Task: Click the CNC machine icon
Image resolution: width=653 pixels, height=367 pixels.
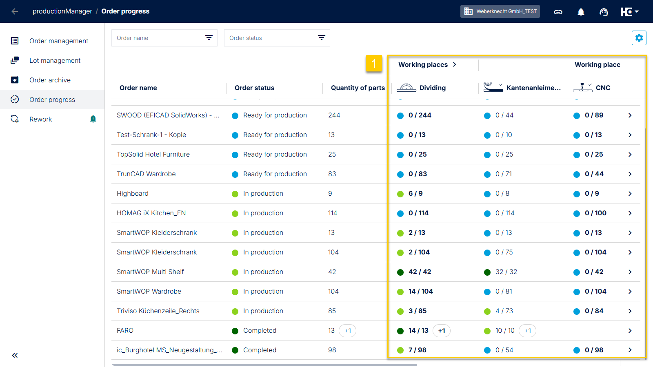Action: tap(582, 88)
